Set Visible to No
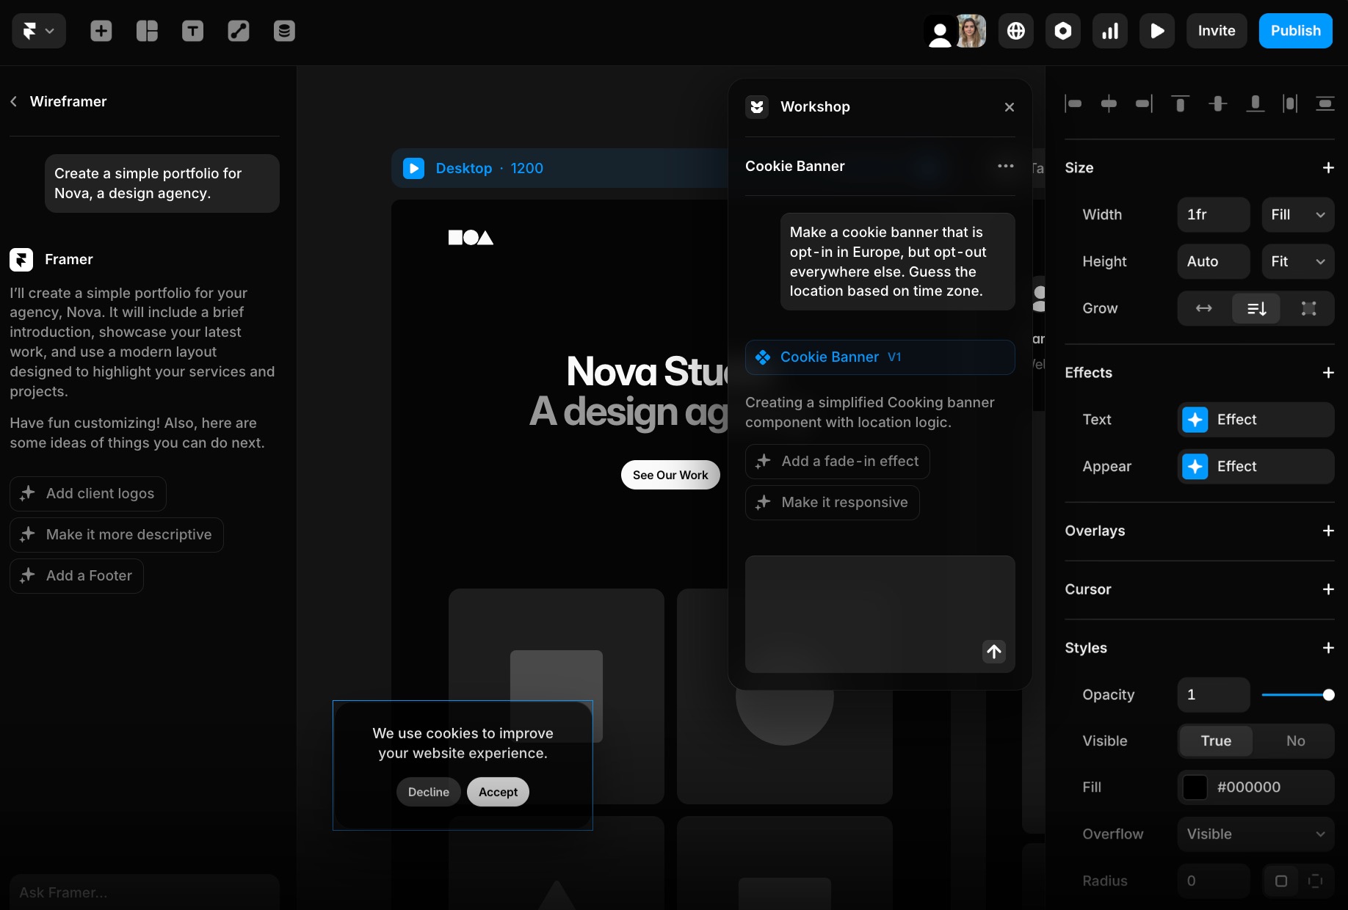Viewport: 1348px width, 910px height. 1295,741
